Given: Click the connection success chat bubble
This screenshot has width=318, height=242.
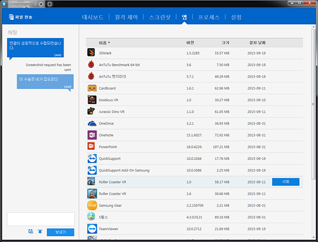Looking at the screenshot, I should tap(36, 48).
